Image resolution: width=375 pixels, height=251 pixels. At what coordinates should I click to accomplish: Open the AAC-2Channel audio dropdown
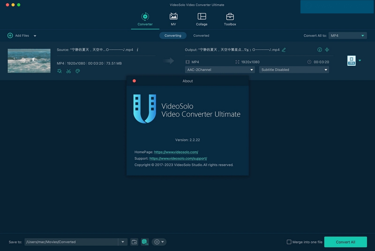coord(220,70)
